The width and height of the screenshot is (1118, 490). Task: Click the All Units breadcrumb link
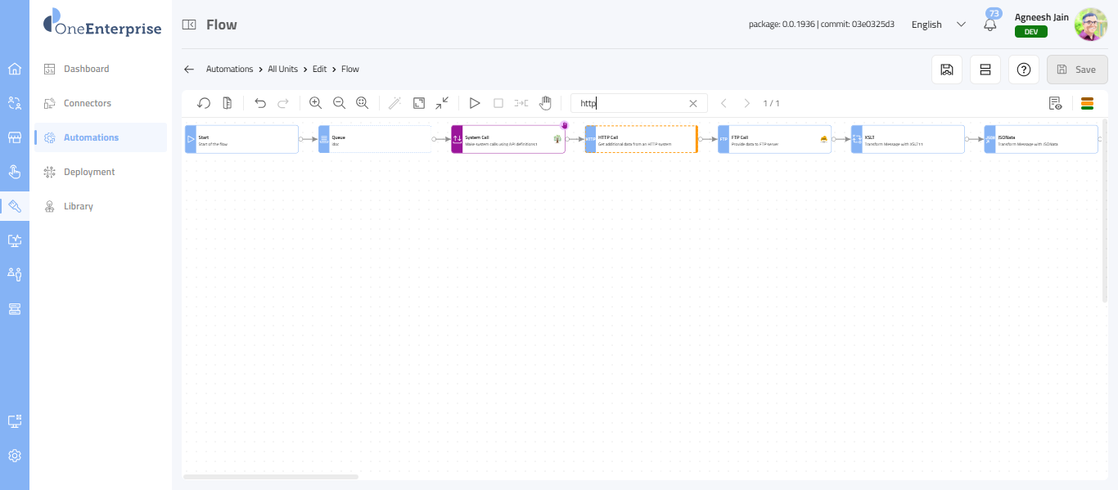pyautogui.click(x=282, y=70)
